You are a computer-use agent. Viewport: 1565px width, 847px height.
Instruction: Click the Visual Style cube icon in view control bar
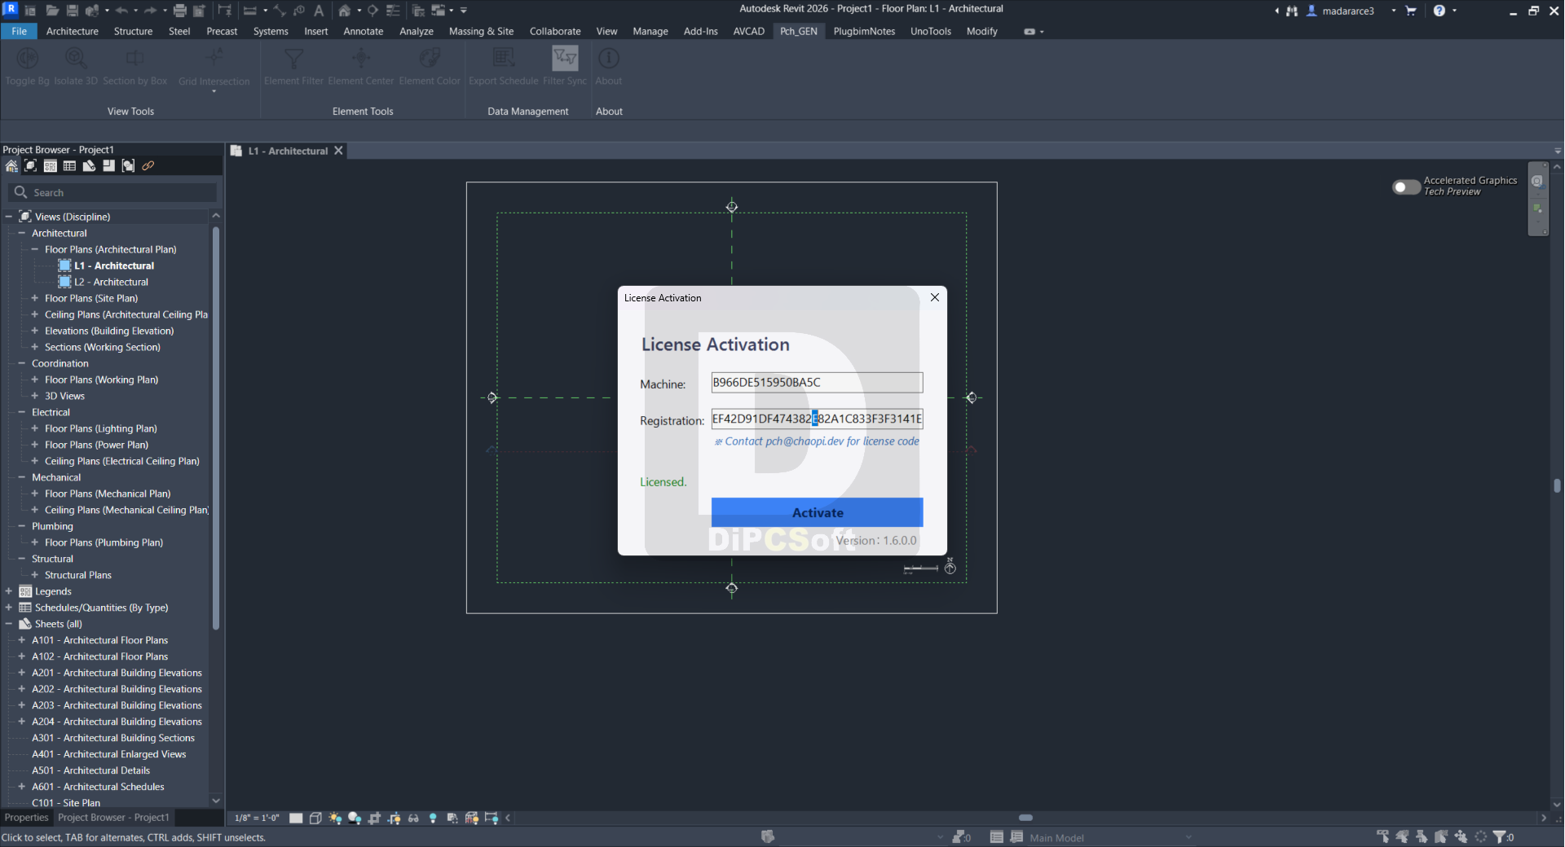click(315, 818)
